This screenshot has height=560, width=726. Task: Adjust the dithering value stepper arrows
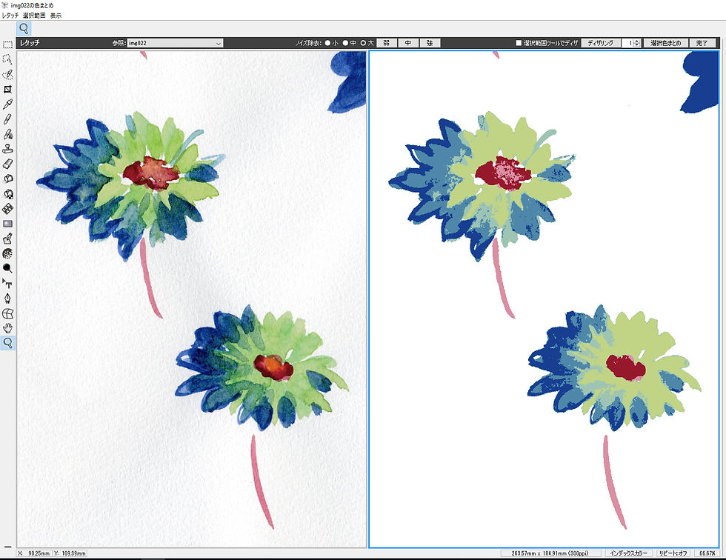pos(636,43)
